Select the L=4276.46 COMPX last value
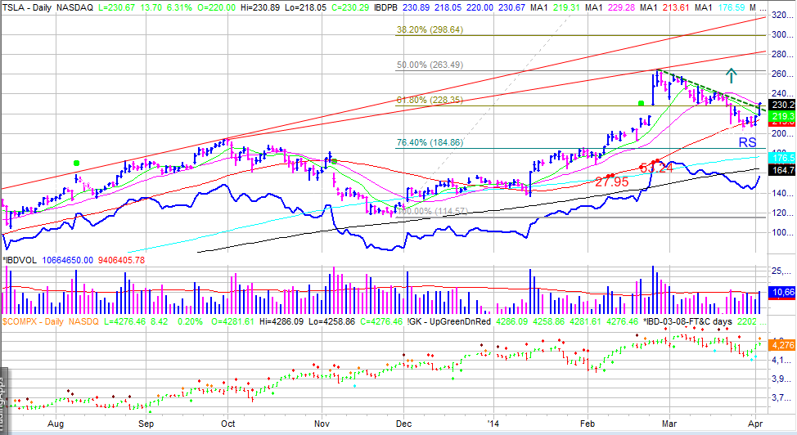Viewport: 797px width, 435px height. [125, 321]
